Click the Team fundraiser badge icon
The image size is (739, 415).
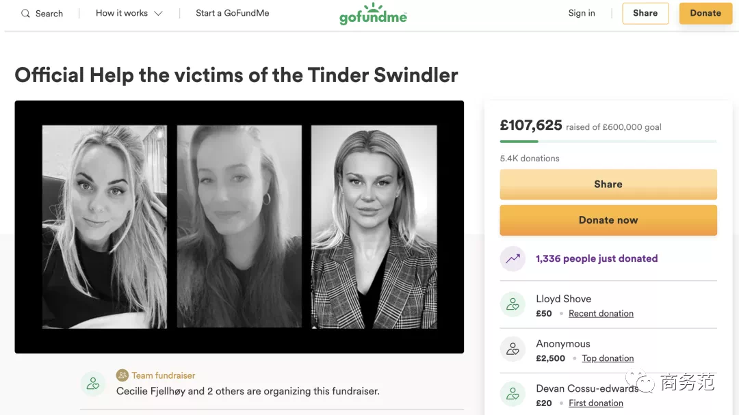(x=122, y=375)
